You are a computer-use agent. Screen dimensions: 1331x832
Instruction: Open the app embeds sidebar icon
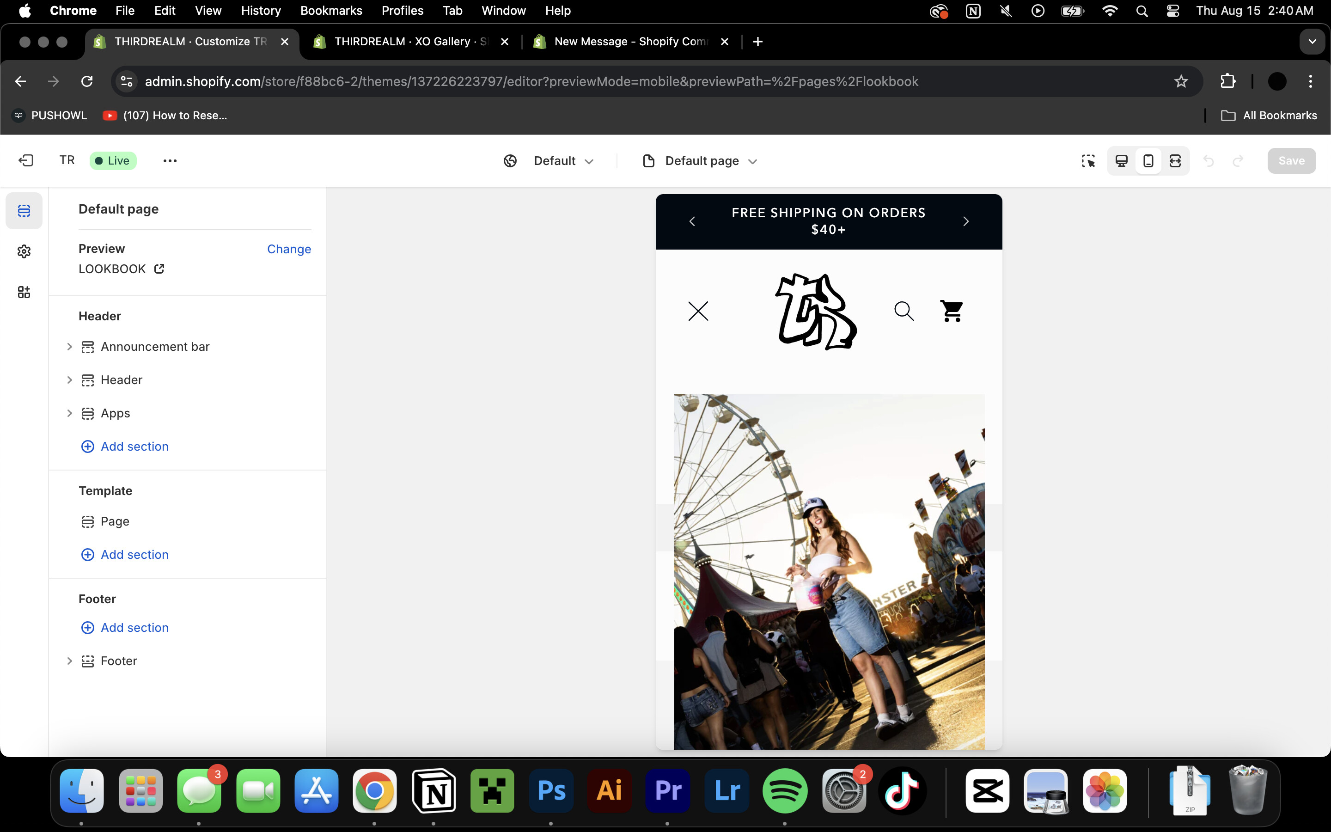point(24,292)
